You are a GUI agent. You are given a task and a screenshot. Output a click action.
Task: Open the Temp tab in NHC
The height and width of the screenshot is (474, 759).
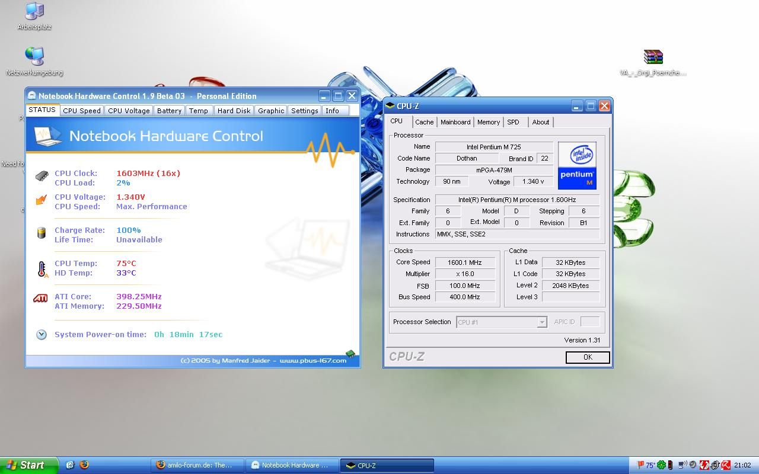(199, 111)
